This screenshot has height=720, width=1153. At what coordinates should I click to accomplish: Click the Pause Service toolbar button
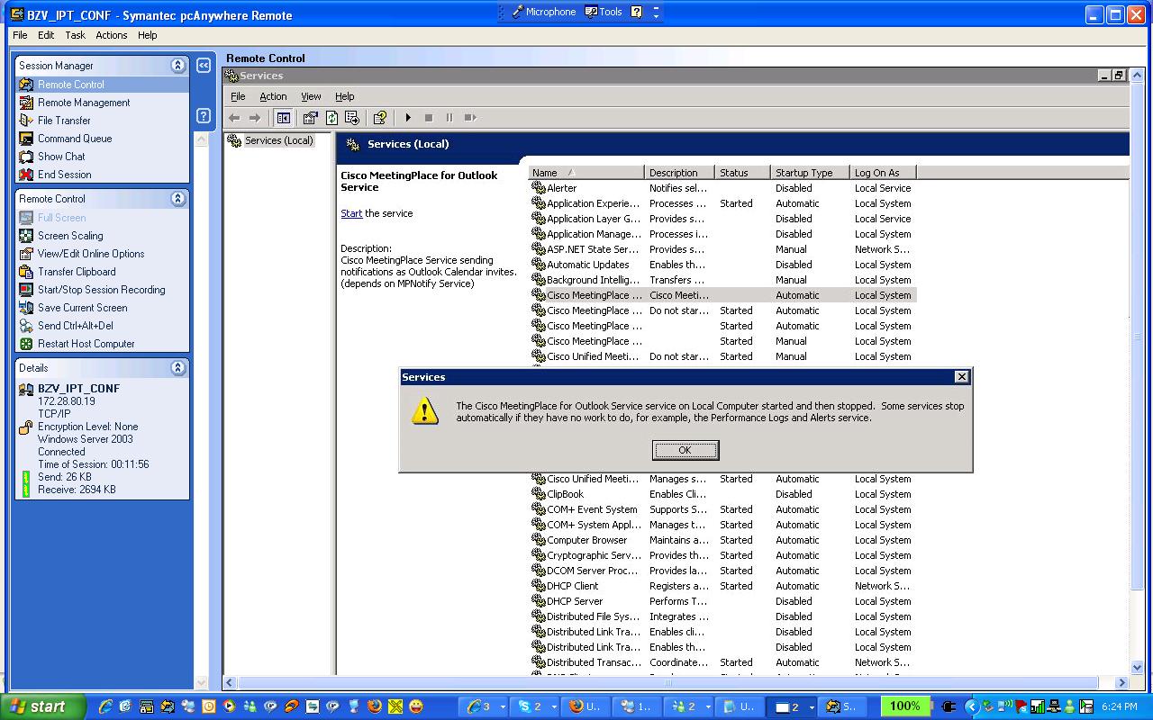click(x=449, y=118)
